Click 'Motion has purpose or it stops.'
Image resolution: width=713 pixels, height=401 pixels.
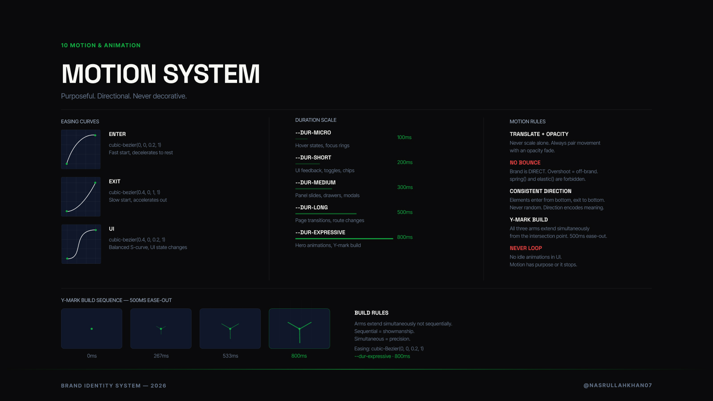[x=543, y=265]
